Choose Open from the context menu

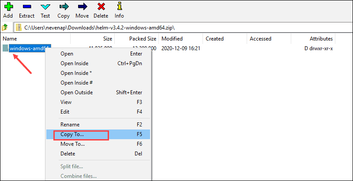click(98, 54)
